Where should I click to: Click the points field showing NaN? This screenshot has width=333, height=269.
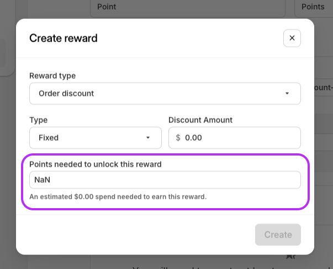coord(165,180)
